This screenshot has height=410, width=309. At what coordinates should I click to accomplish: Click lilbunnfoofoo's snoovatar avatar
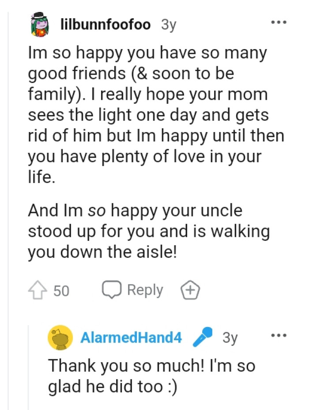pyautogui.click(x=39, y=25)
